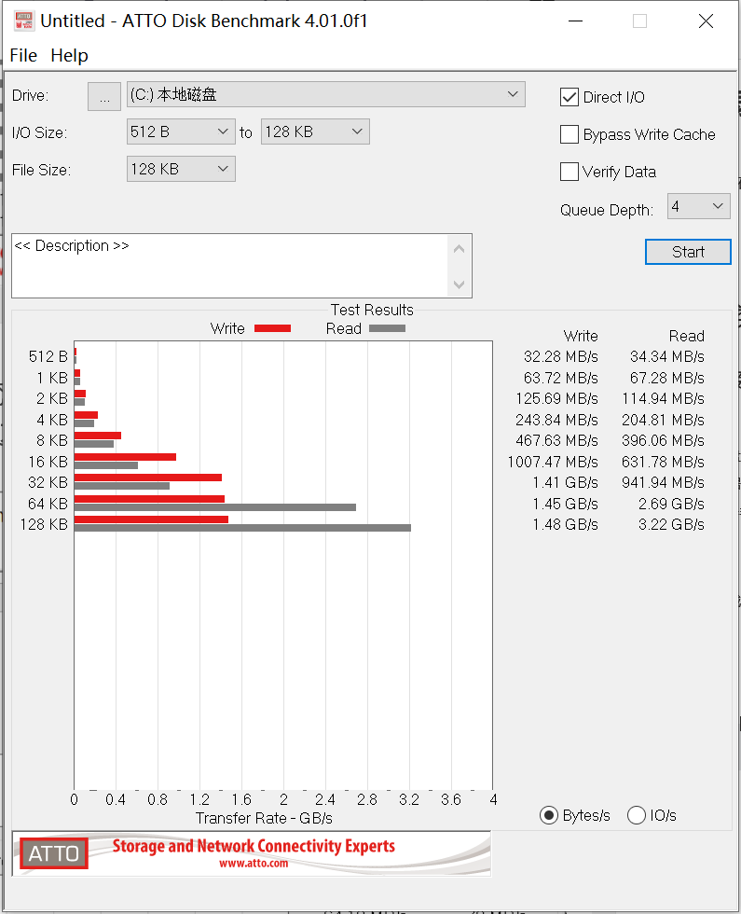Click the 64 KB red write bar

click(150, 499)
